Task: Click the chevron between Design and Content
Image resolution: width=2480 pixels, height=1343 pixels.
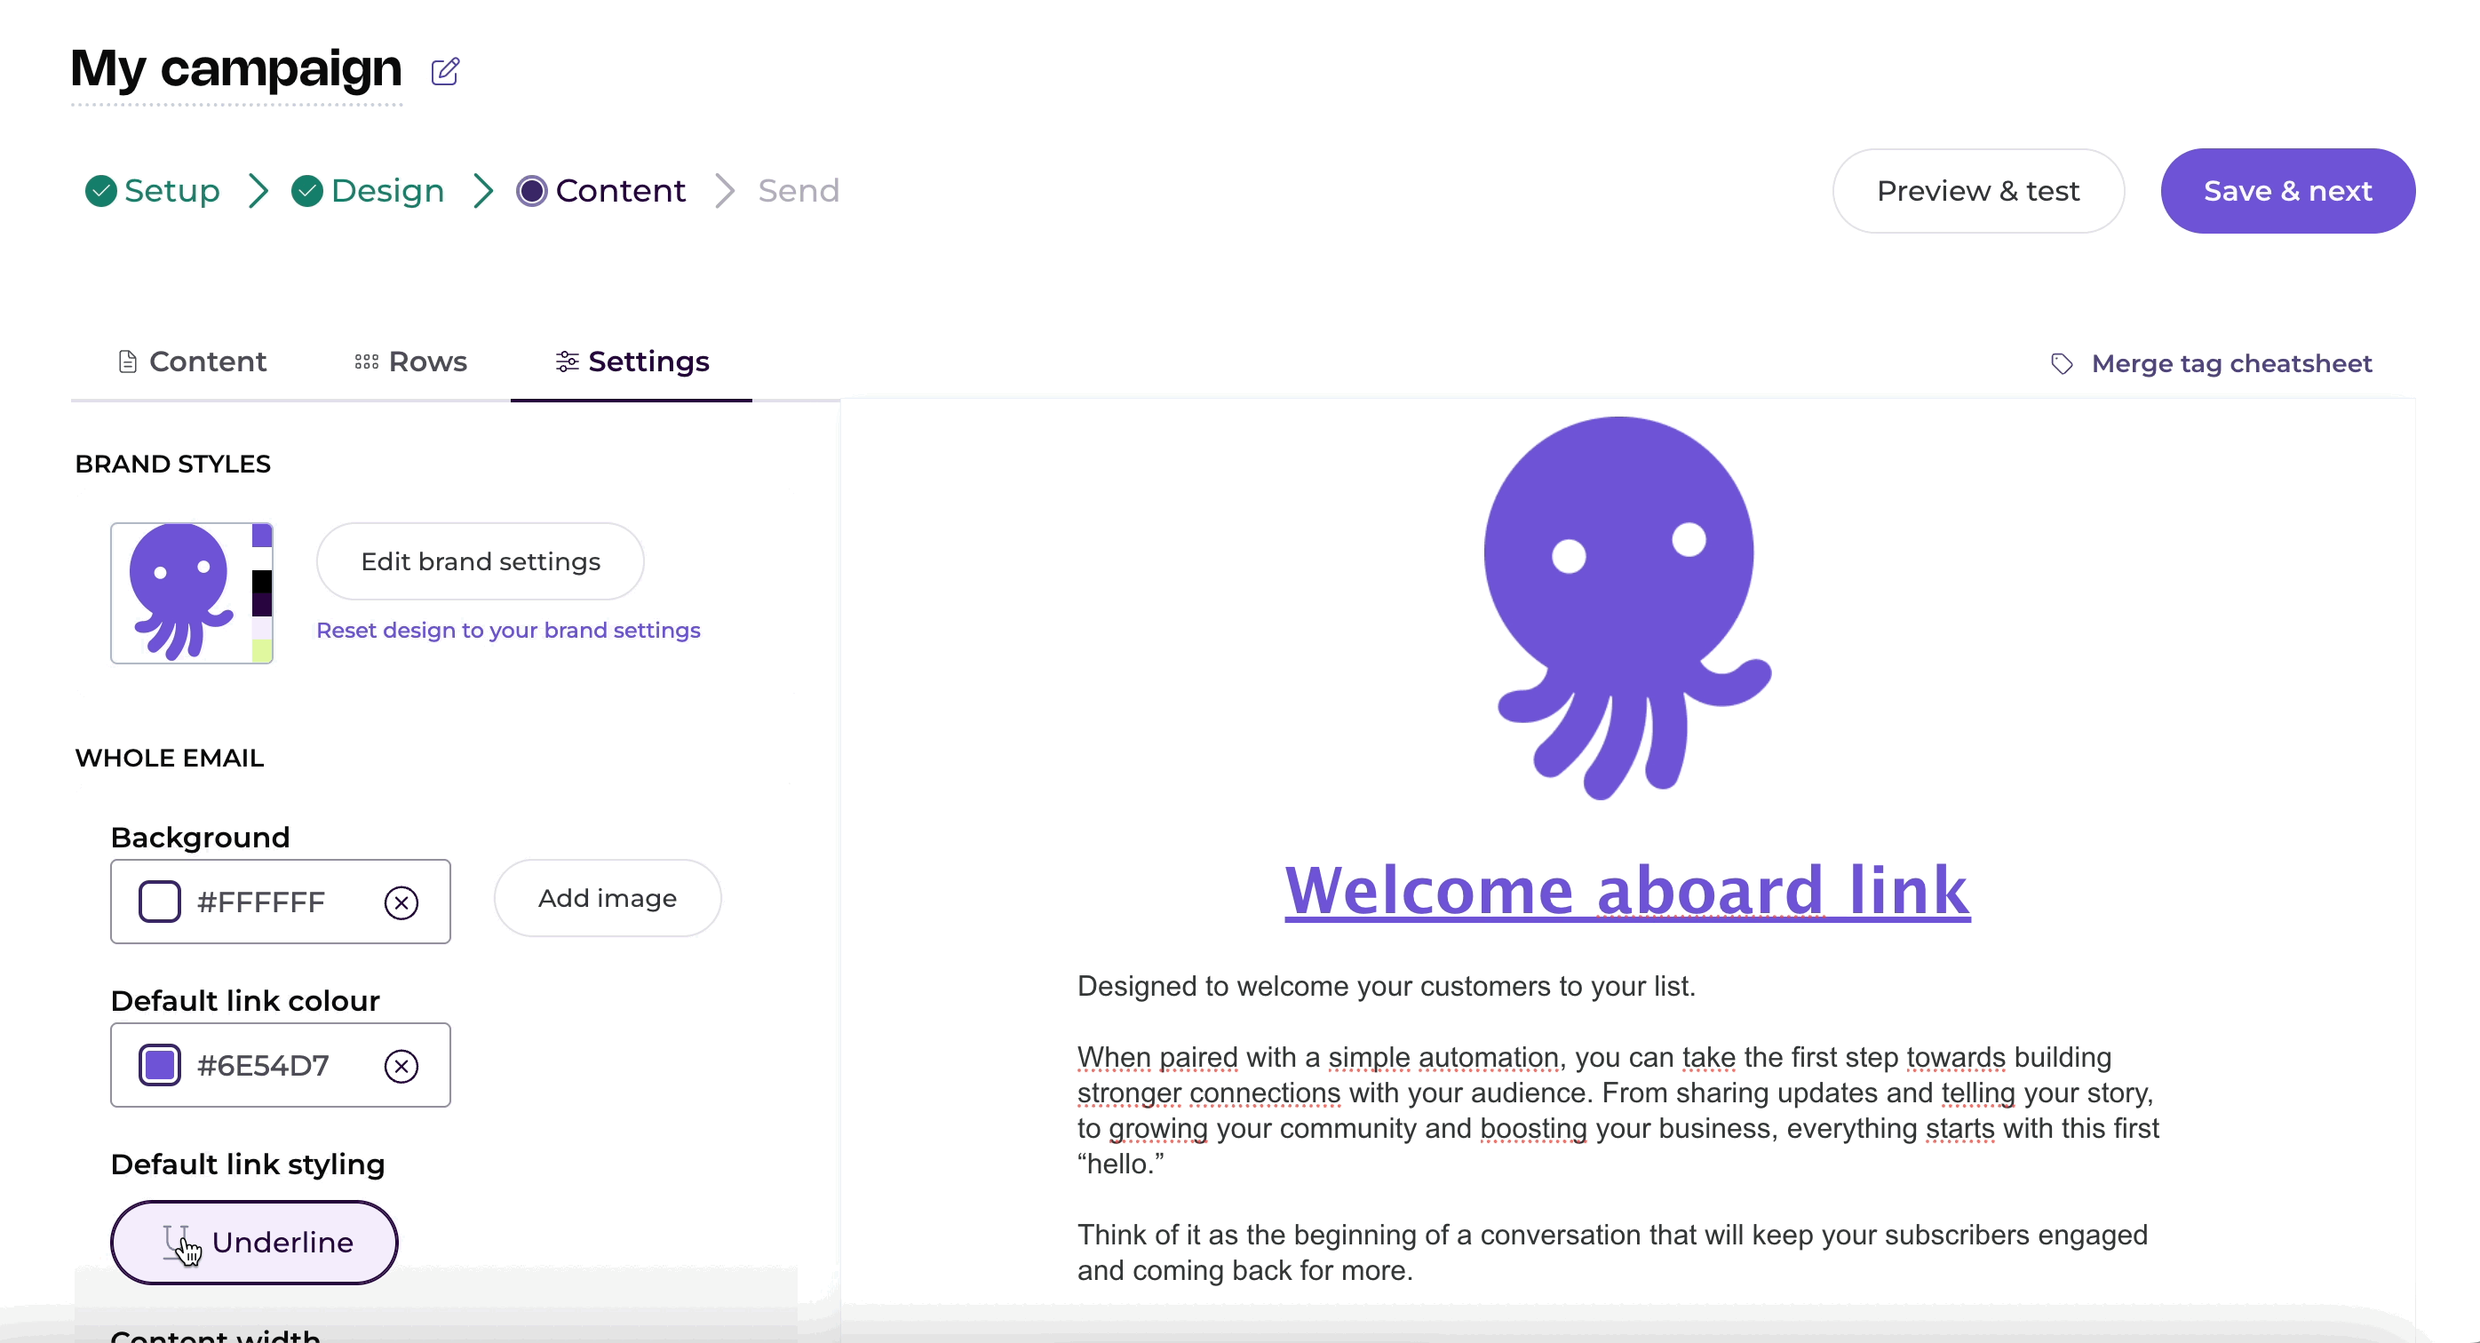Action: click(x=483, y=191)
